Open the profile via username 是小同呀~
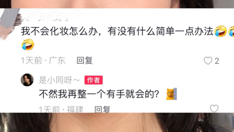 [59, 80]
